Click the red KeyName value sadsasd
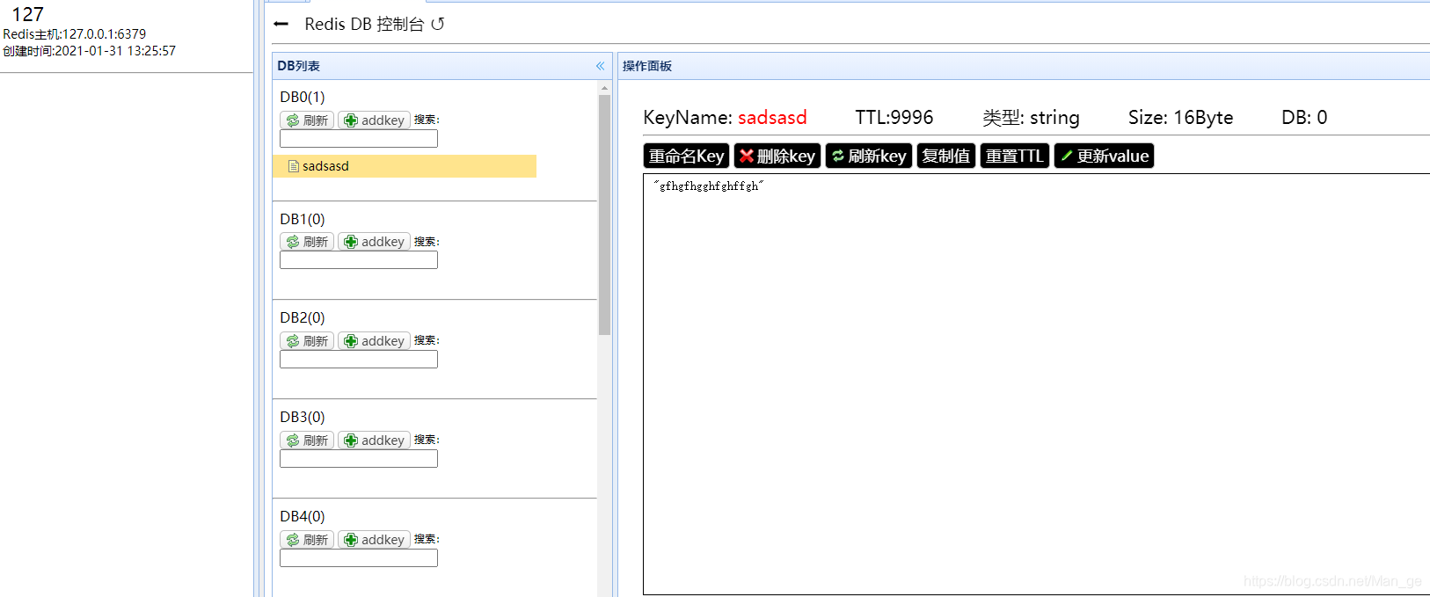This screenshot has height=597, width=1430. (772, 118)
